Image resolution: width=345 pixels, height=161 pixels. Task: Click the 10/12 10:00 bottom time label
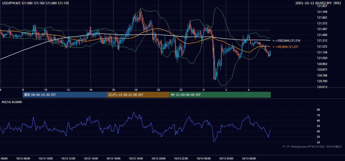click(46, 158)
